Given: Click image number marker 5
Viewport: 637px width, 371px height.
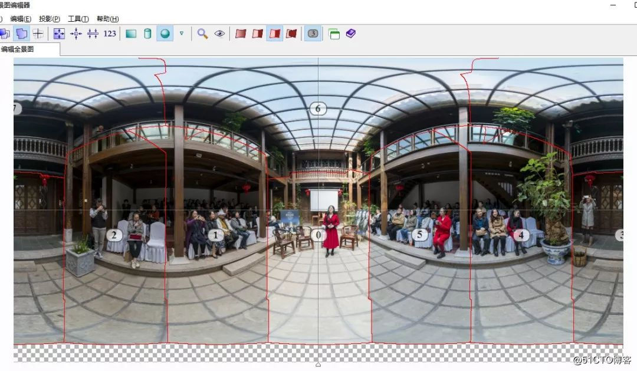Looking at the screenshot, I should point(420,235).
